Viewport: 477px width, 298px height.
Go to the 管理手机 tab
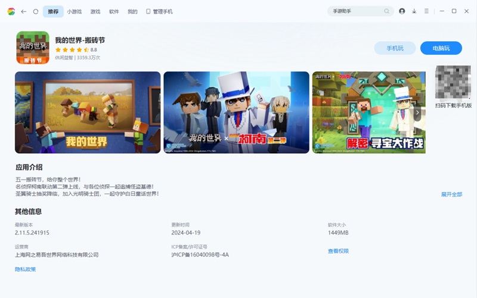[159, 11]
